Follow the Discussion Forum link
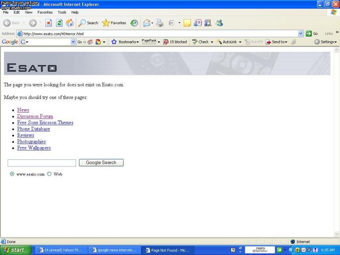340x255 pixels. tap(35, 116)
